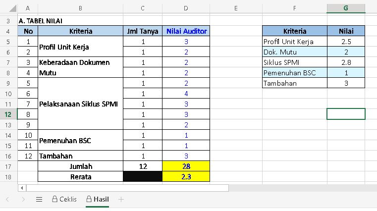Select row 17 header
Viewport: 377px width, 211px height.
pyautogui.click(x=8, y=166)
